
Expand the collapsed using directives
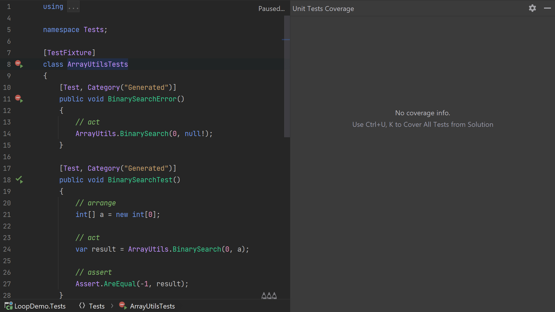pyautogui.click(x=73, y=6)
